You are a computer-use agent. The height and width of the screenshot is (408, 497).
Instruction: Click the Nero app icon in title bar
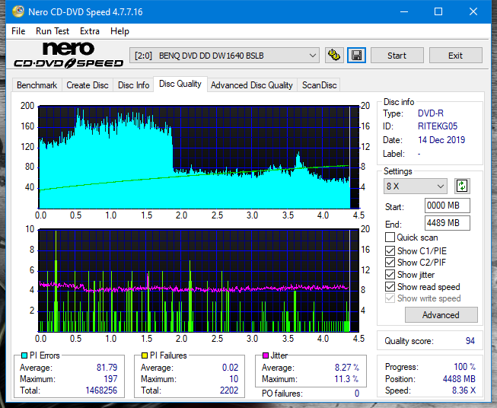pyautogui.click(x=18, y=11)
